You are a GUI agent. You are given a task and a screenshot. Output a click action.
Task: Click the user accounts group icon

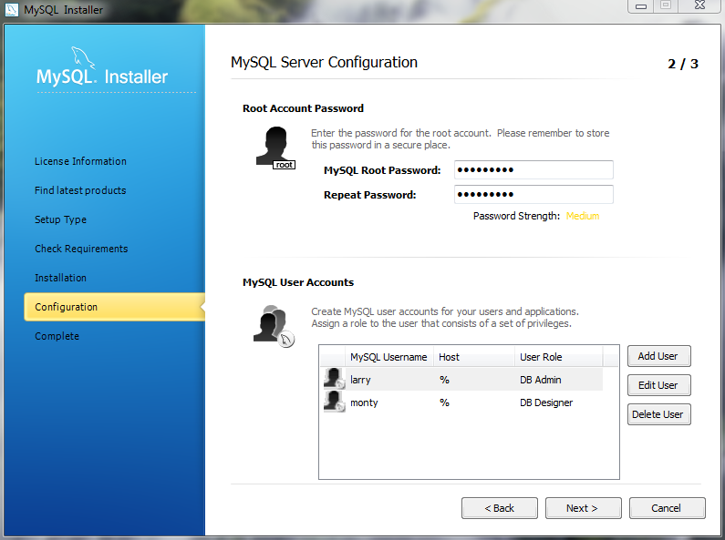point(274,326)
